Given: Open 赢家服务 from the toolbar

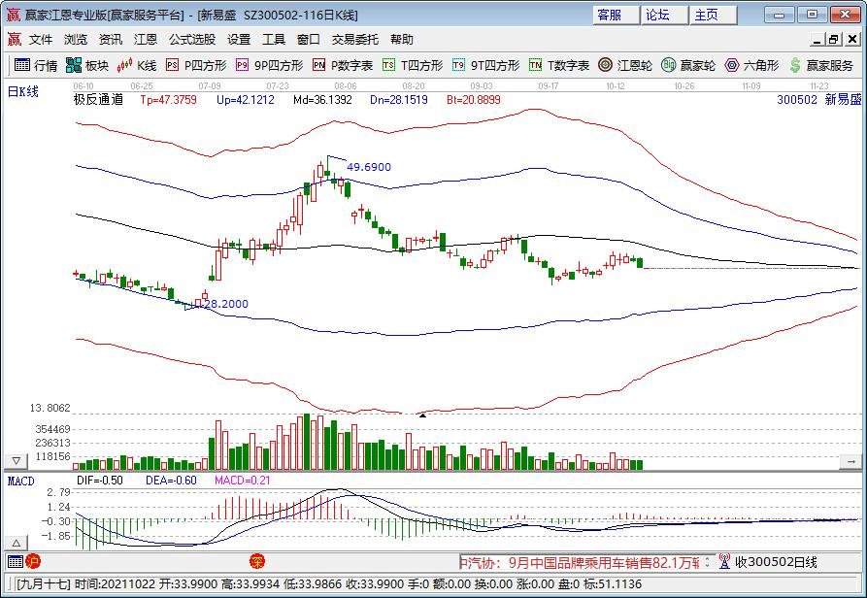Looking at the screenshot, I should (x=820, y=65).
